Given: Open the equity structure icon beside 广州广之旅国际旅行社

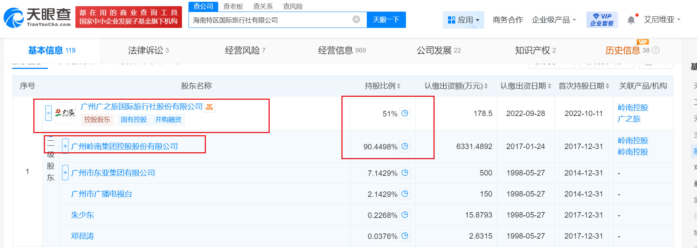Looking at the screenshot, I should (x=209, y=107).
